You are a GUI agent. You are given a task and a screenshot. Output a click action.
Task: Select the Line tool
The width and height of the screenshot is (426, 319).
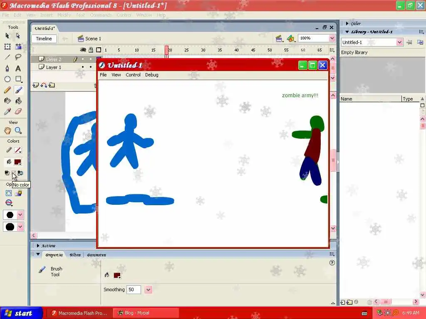(7, 57)
